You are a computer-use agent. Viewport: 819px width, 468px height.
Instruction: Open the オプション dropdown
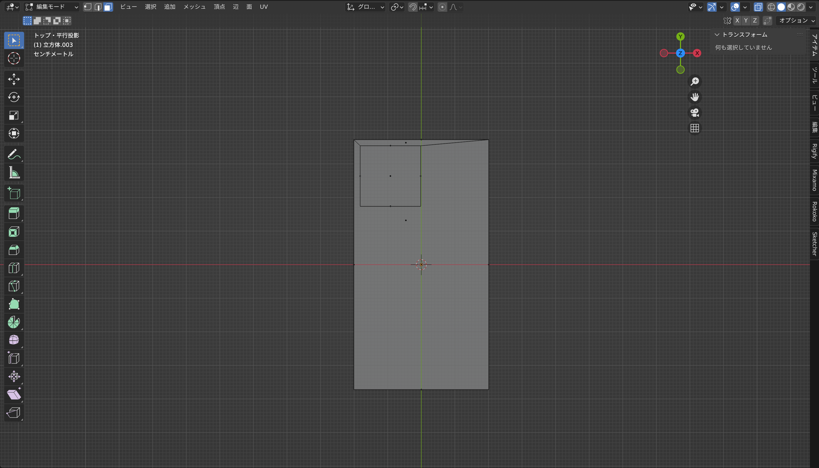click(796, 20)
